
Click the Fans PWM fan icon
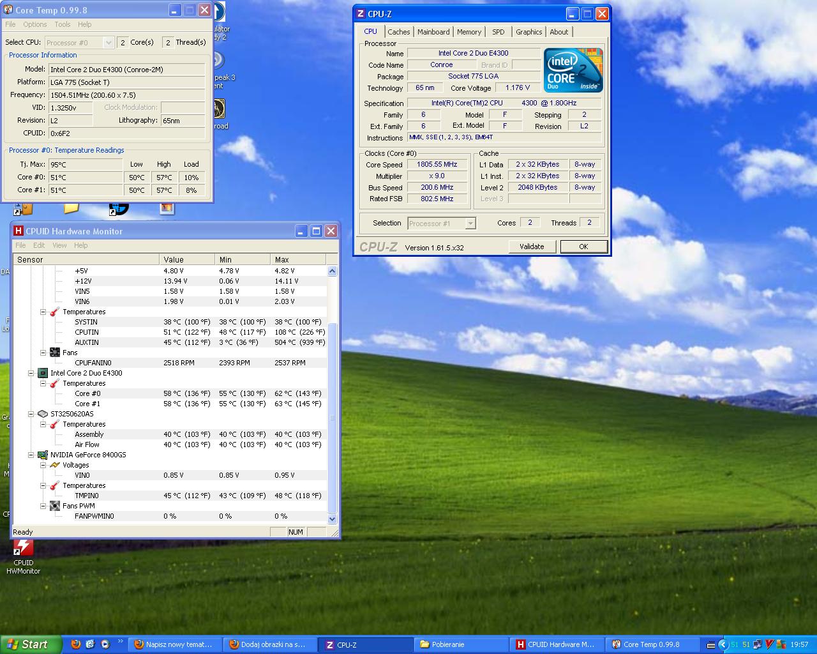pyautogui.click(x=54, y=506)
